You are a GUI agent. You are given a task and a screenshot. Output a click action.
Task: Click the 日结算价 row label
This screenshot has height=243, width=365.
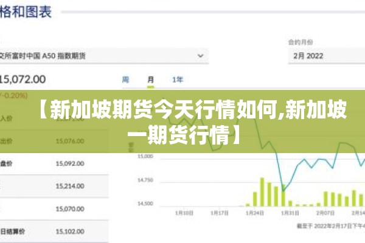pos(13,231)
